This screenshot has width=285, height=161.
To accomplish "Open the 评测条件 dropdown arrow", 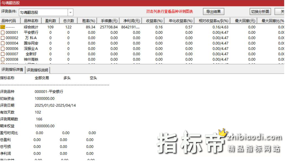I will click(70, 12).
